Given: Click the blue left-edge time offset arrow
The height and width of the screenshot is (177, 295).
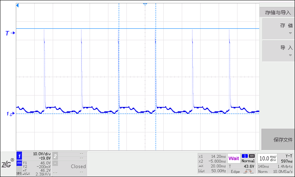Looking at the screenshot, I should pos(17,6).
